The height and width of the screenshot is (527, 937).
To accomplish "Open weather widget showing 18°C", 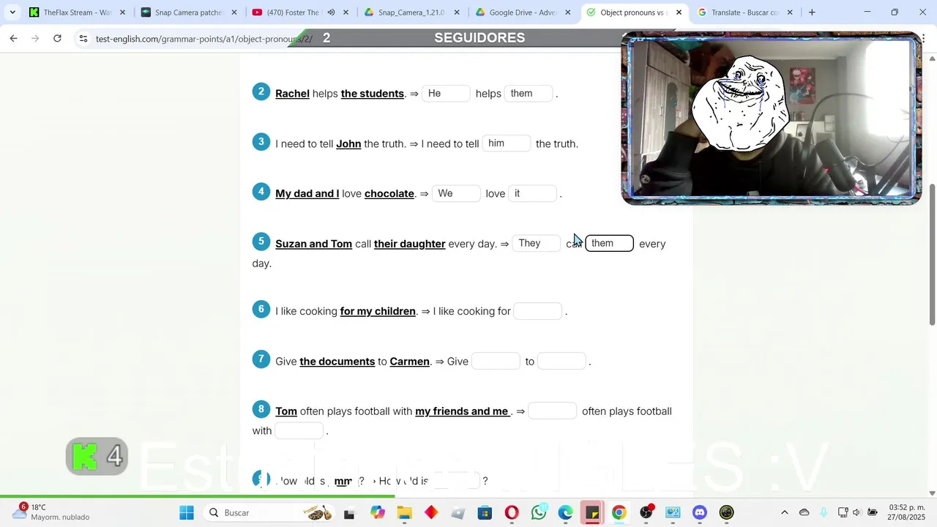I will click(x=50, y=512).
